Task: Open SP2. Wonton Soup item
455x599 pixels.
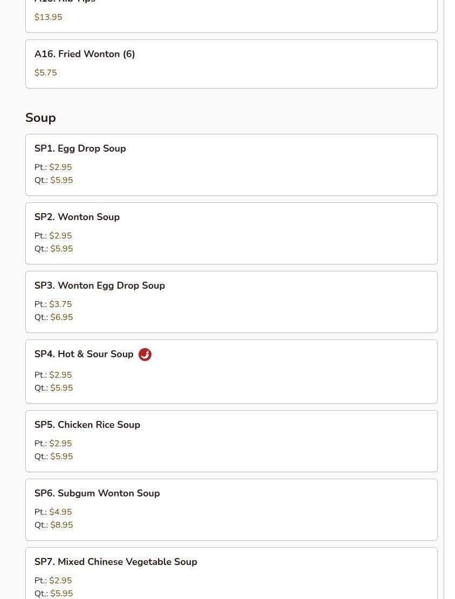Action: coord(77,217)
